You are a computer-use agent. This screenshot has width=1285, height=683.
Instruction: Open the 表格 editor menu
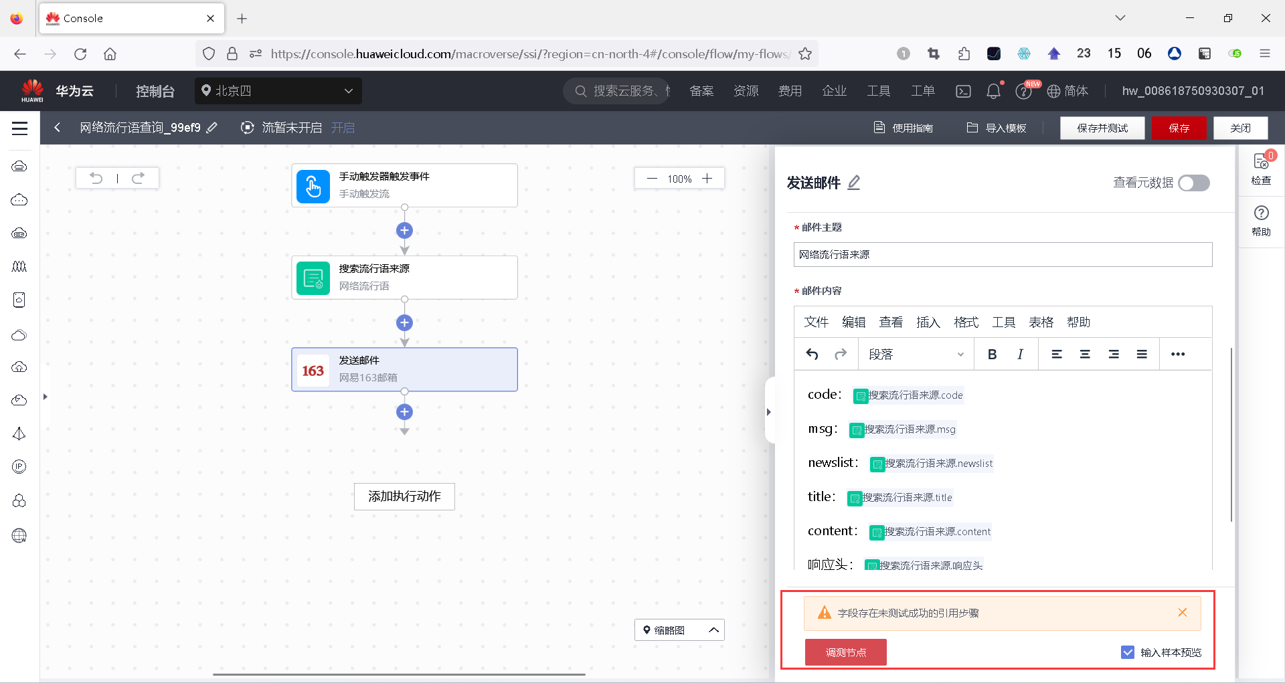tap(1041, 322)
